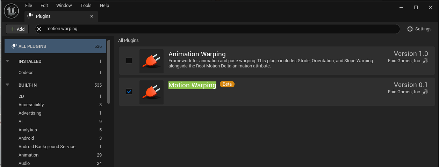The height and width of the screenshot is (167, 439).
Task: Enable the Animation Warping plugin checkbox
Action: 129,60
